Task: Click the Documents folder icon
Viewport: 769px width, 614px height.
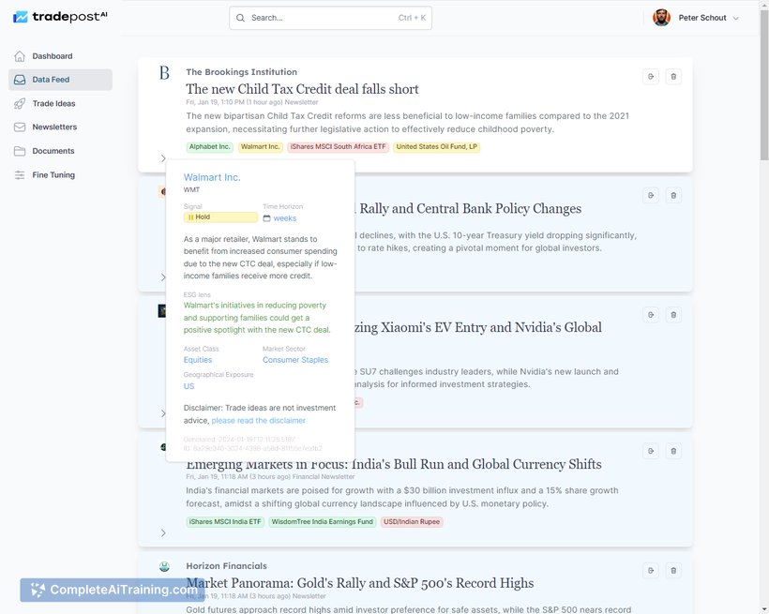Action: 20,151
